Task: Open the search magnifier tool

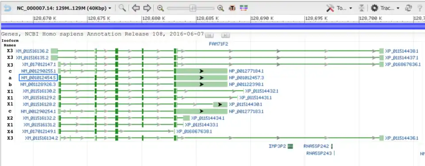Action: (122, 8)
